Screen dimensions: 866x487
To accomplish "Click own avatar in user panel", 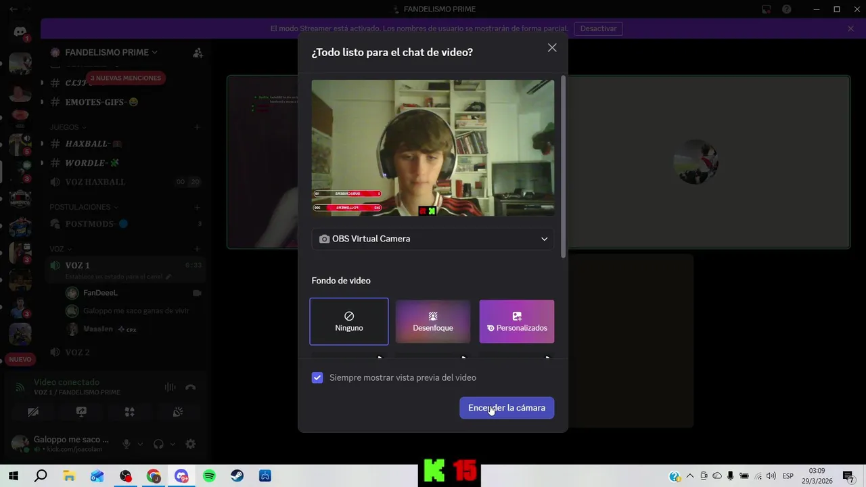I will coord(20,444).
